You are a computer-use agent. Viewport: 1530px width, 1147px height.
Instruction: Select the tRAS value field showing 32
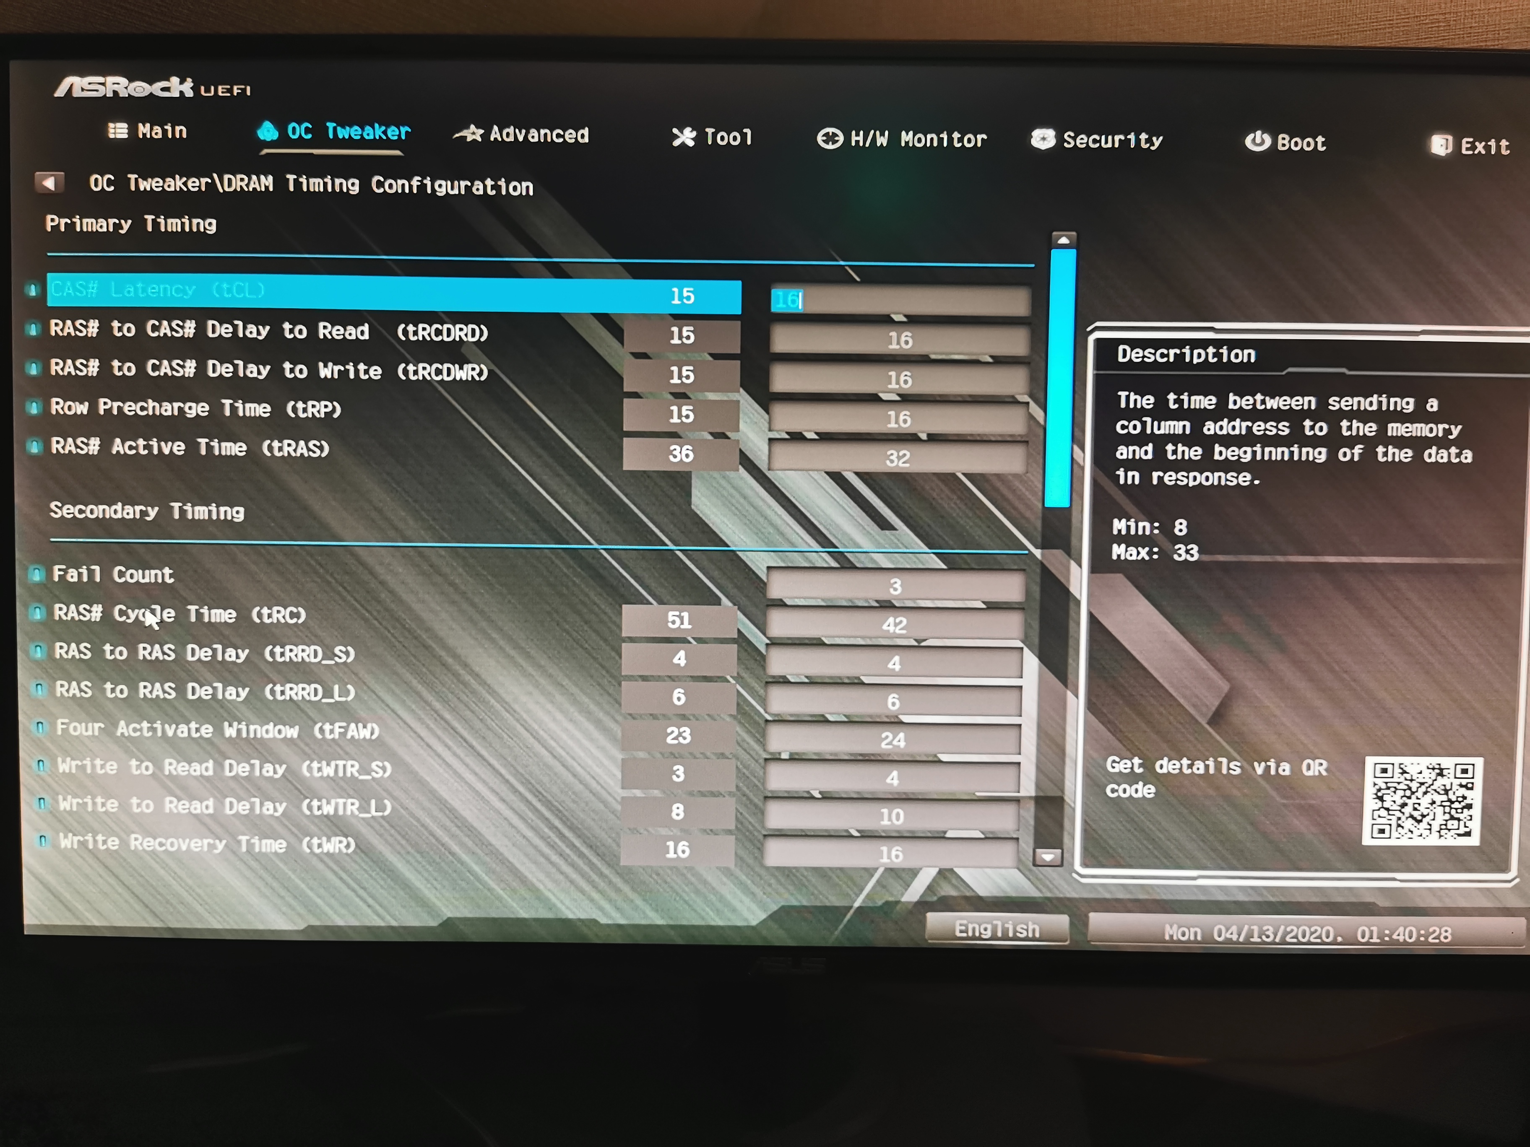(898, 458)
